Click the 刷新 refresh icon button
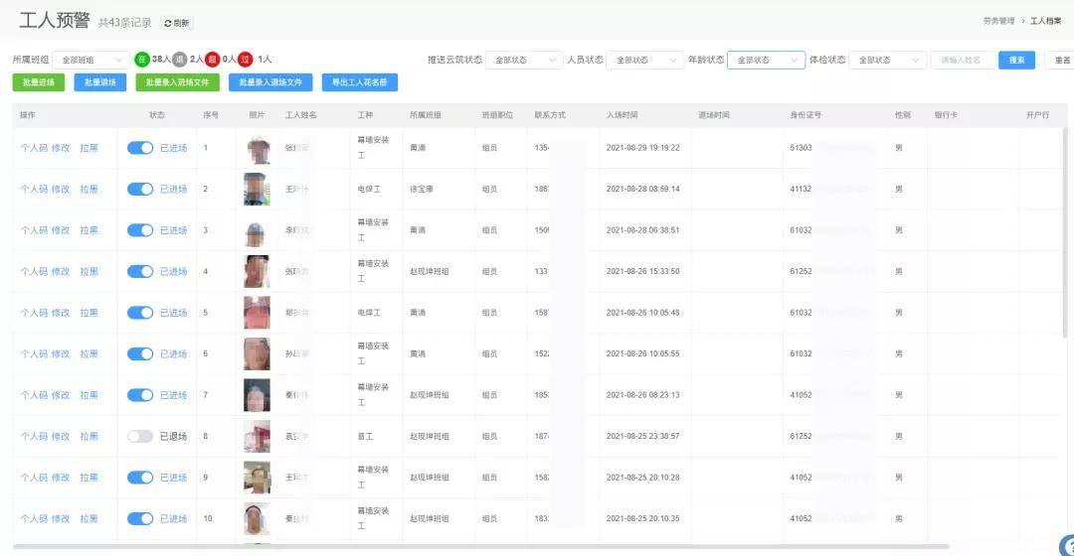This screenshot has height=556, width=1074. pyautogui.click(x=177, y=23)
